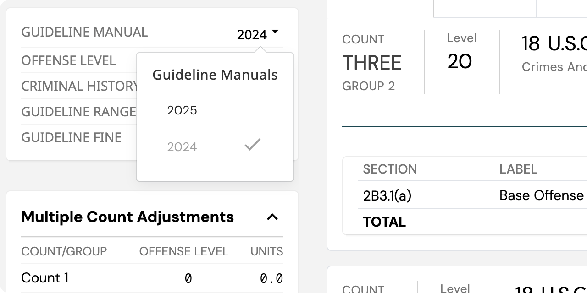This screenshot has height=293, width=587.
Task: Open the Guideline Manual 2024 dropdown
Action: 257,34
